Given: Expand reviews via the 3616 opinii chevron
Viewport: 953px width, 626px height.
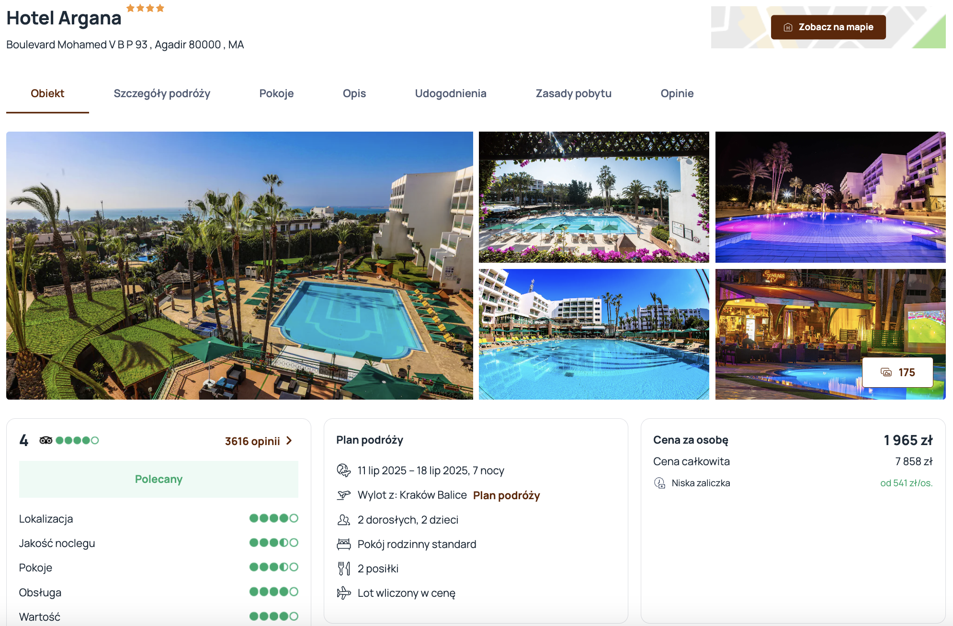Looking at the screenshot, I should [289, 441].
